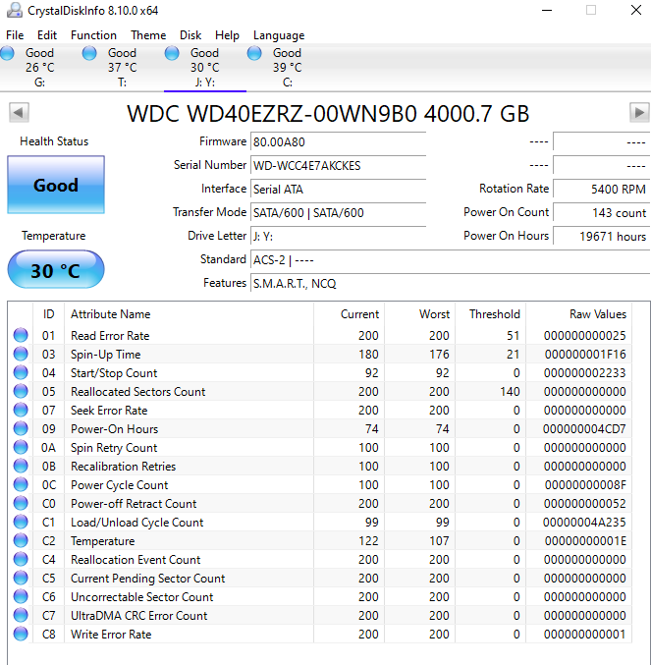The height and width of the screenshot is (665, 651).
Task: Click the Raw Values column header
Action: pos(579,314)
